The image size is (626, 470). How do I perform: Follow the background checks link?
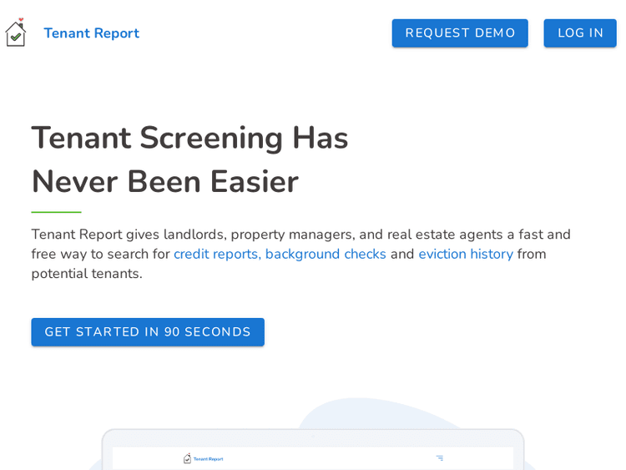(326, 254)
